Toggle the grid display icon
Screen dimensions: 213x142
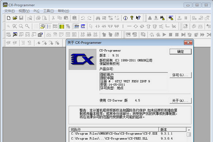coord(36,26)
